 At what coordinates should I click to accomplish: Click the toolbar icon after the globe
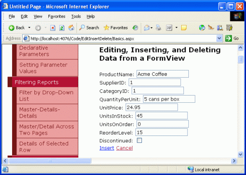coord(211,28)
